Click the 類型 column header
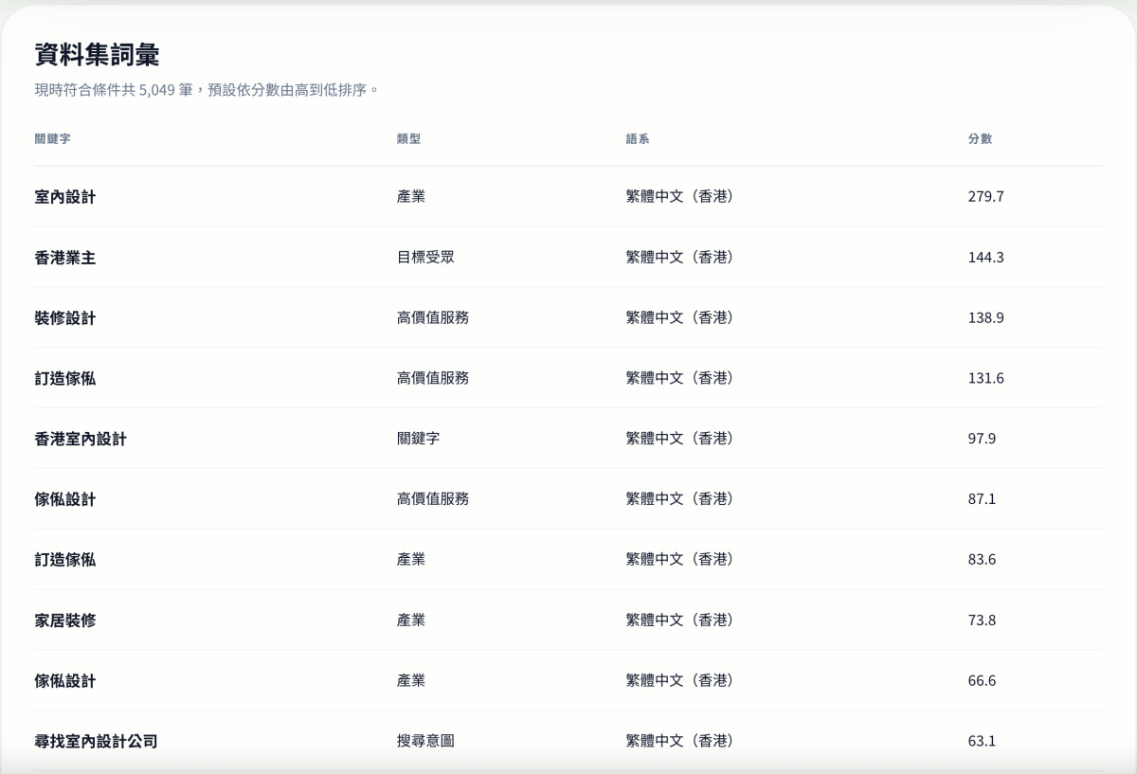Screen dimensions: 1137x774 point(408,138)
